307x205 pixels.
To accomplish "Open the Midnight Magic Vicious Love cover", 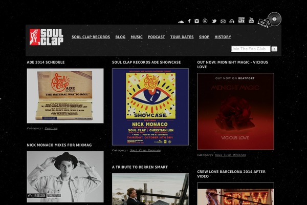I will [x=236, y=111].
